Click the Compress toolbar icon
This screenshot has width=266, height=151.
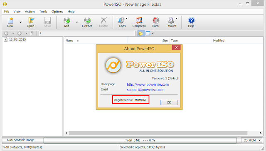pos(139,22)
